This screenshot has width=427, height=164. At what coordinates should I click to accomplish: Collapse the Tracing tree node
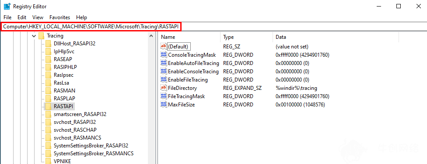(34, 36)
